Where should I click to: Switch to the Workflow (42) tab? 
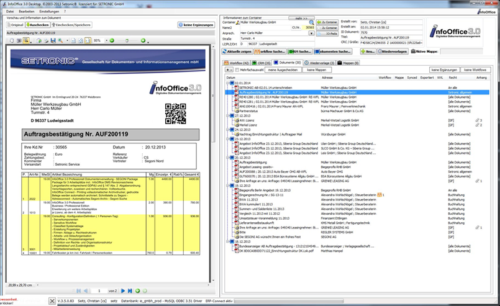tap(236, 63)
